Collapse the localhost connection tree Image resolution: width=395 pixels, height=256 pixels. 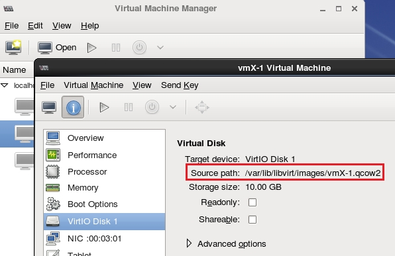pos(5,85)
